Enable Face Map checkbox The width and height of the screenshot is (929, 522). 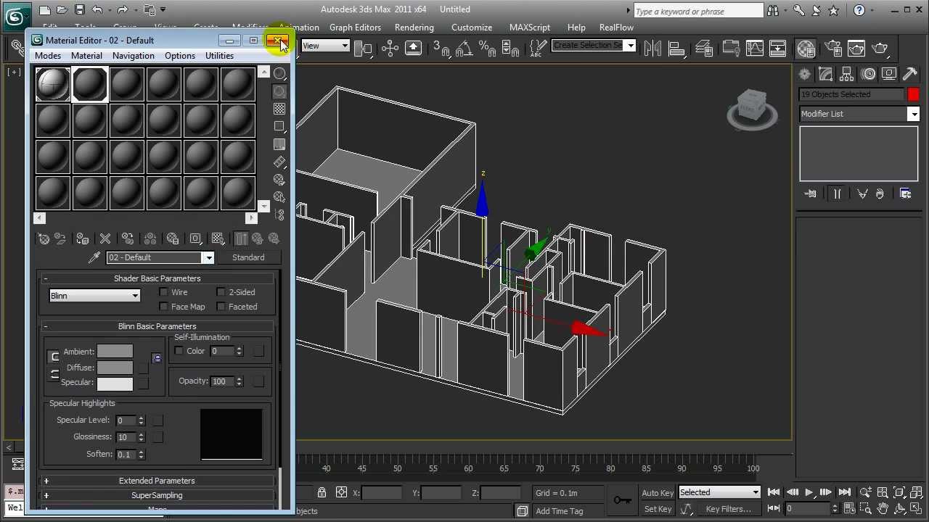point(163,307)
